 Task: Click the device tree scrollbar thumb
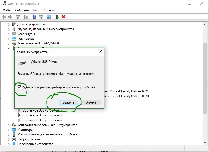click(205, 79)
